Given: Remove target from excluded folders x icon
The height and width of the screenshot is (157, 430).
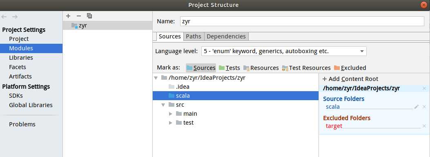Looking at the screenshot, I should tap(424, 126).
